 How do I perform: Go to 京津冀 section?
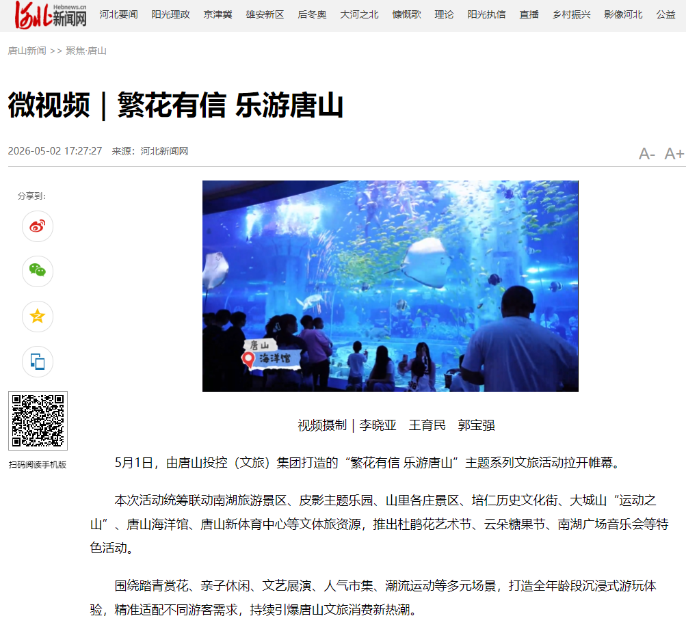click(218, 15)
